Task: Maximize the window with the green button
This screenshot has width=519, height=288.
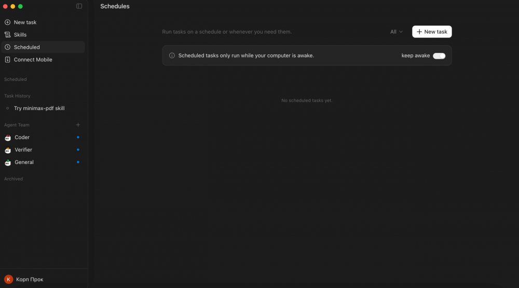Action: (x=20, y=6)
